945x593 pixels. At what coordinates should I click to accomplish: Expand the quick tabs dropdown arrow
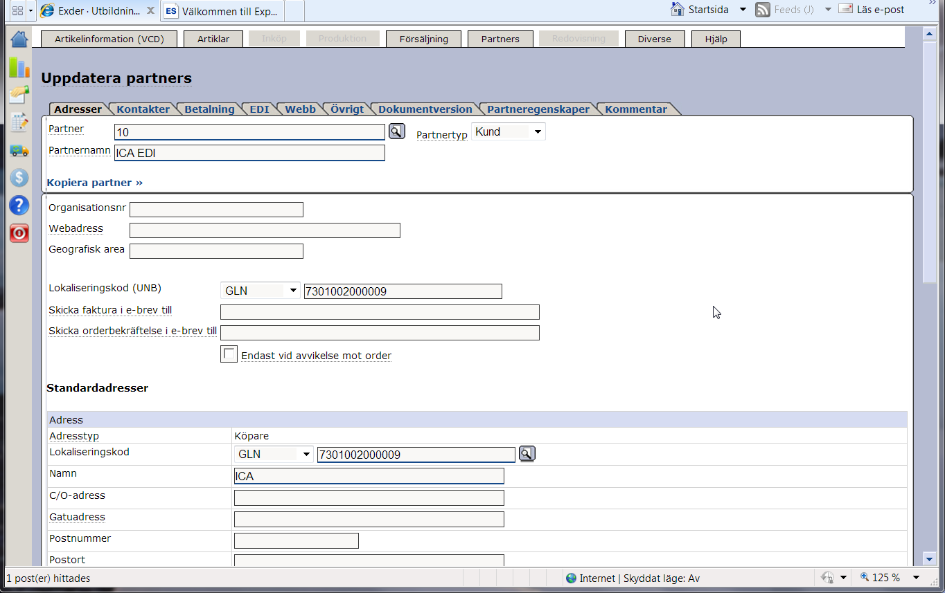[31, 10]
